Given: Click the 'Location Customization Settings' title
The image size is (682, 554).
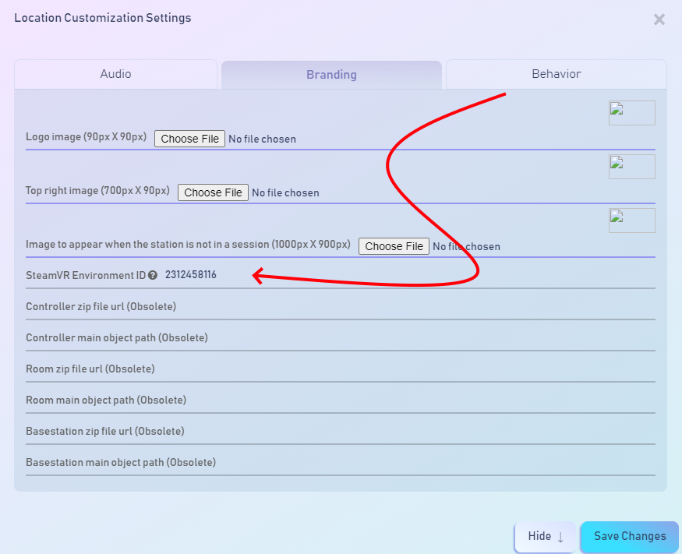Looking at the screenshot, I should click(103, 18).
